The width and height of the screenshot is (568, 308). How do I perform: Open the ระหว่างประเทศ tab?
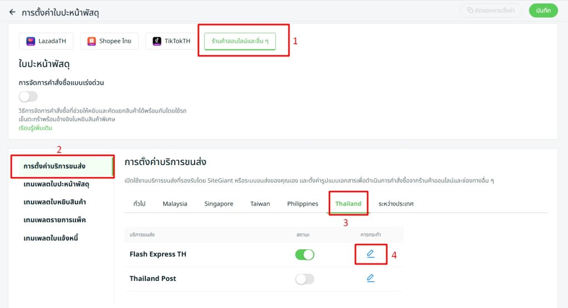396,204
